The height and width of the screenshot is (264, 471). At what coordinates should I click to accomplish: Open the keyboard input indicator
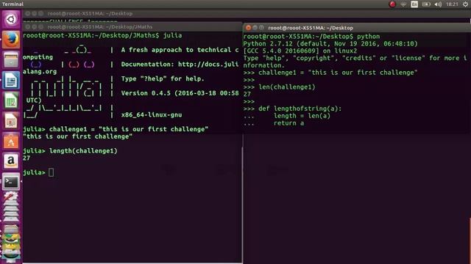pyautogui.click(x=414, y=4)
